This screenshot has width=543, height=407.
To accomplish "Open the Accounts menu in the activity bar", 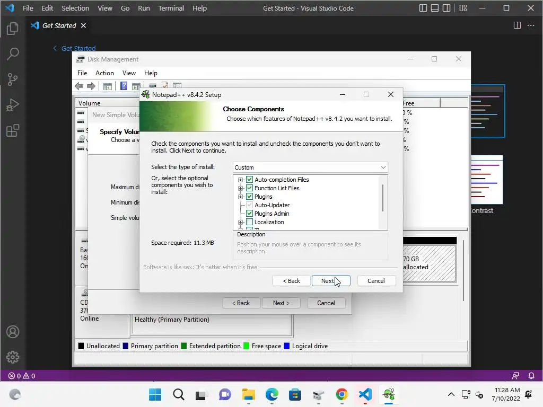I will pos(13,332).
